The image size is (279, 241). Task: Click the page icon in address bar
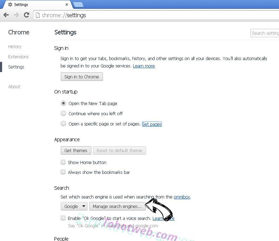pos(38,15)
